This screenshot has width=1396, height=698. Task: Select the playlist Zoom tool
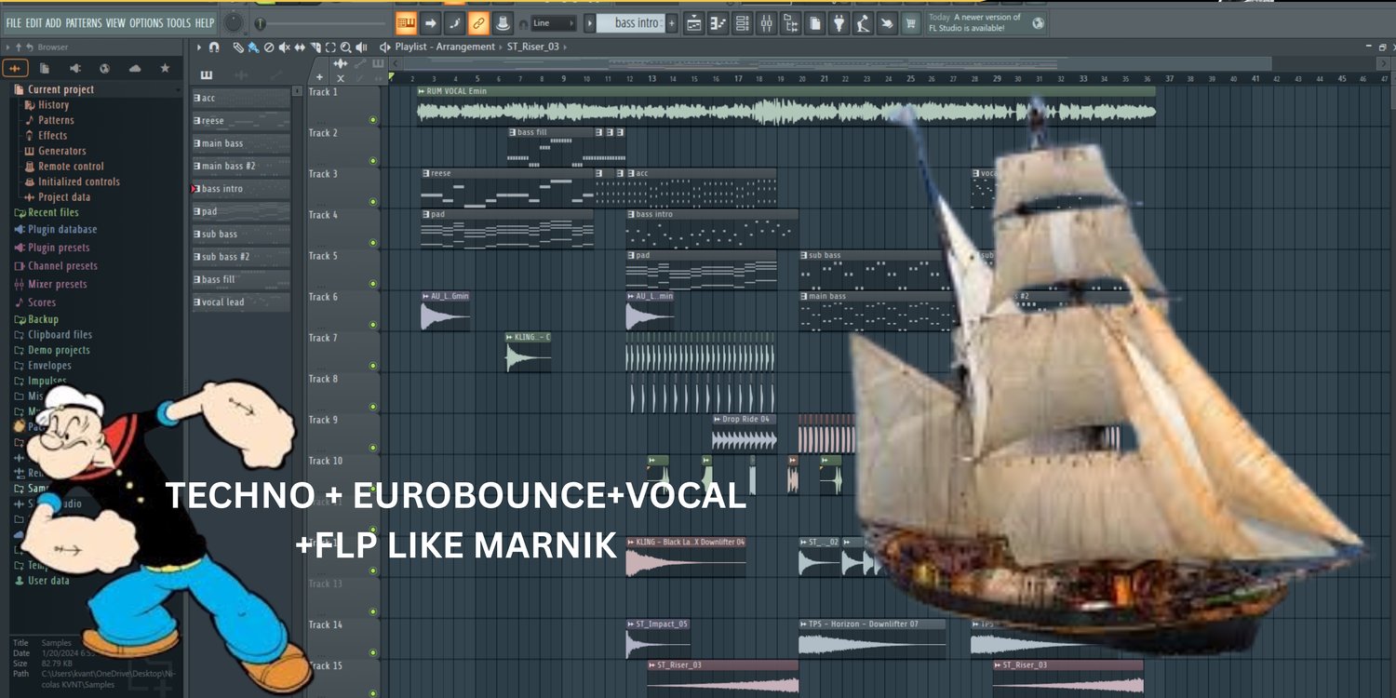[346, 47]
